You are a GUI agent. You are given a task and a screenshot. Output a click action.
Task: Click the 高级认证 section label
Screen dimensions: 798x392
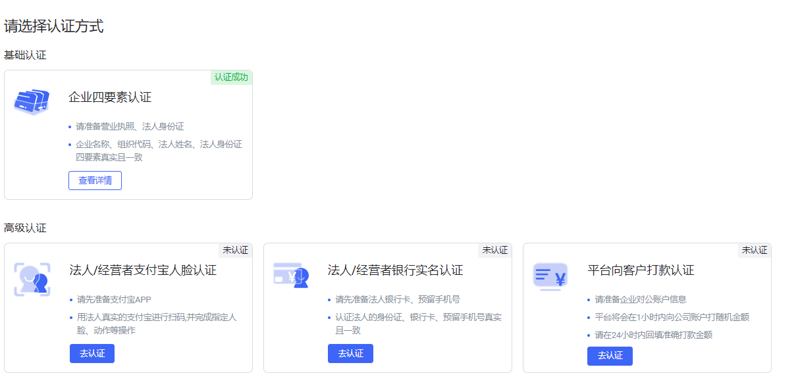[x=25, y=228]
